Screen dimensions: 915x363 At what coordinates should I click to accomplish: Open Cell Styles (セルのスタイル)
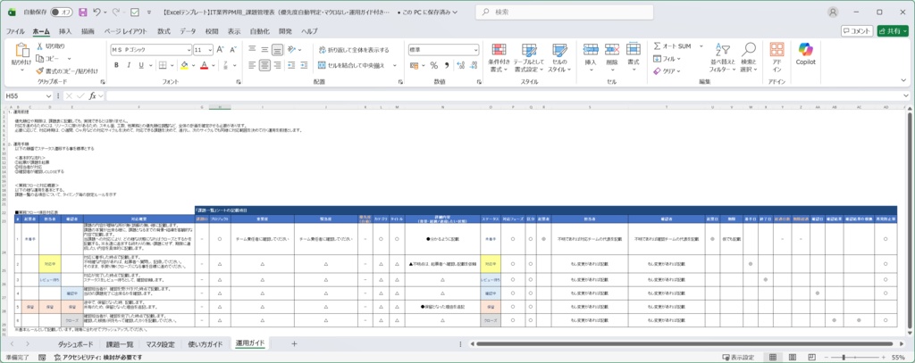pos(559,58)
